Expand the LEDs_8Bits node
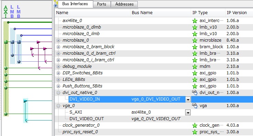 (x=59, y=80)
